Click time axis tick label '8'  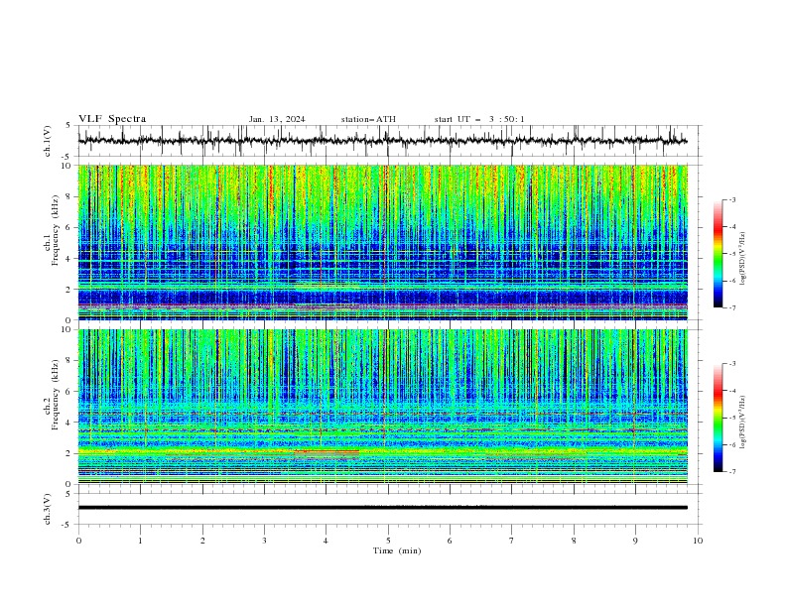574,541
